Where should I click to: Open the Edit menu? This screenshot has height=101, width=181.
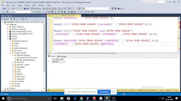tap(8, 5)
